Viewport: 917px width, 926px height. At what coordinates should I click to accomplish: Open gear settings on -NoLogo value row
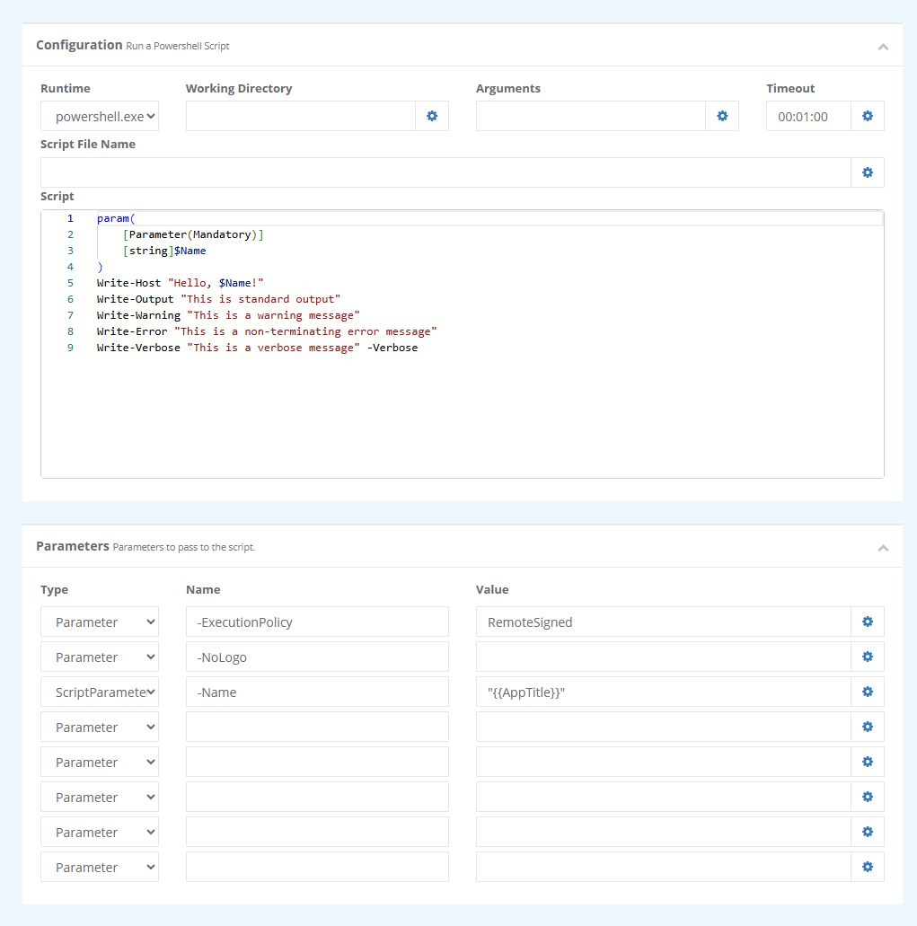point(868,656)
